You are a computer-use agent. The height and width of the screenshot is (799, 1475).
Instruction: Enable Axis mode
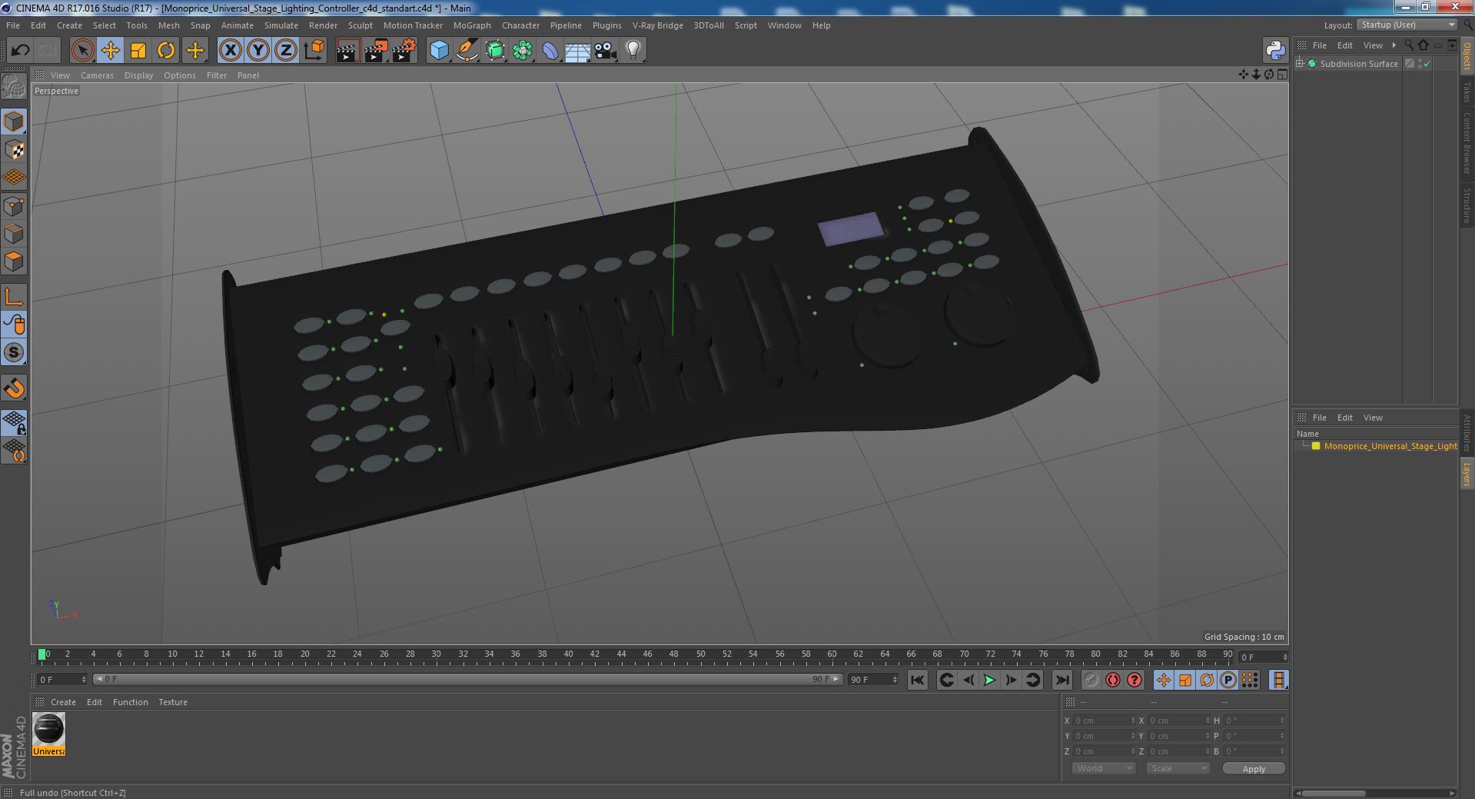click(x=14, y=298)
